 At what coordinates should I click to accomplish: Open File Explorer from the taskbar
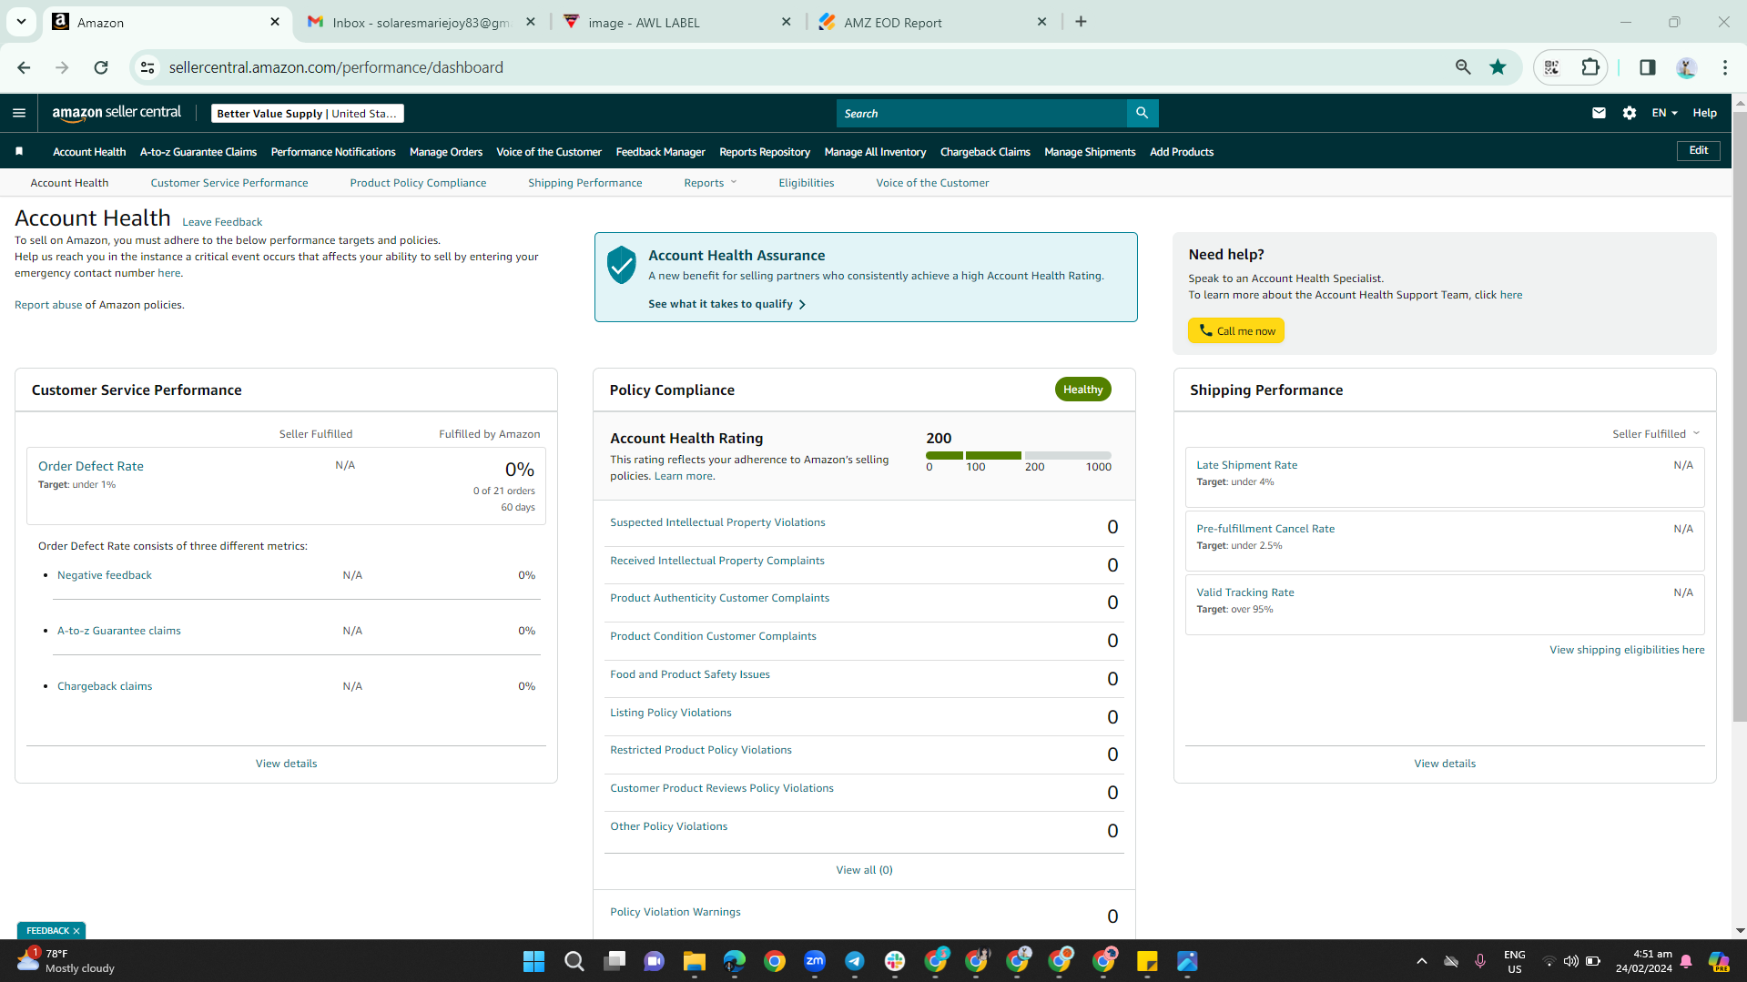[694, 961]
